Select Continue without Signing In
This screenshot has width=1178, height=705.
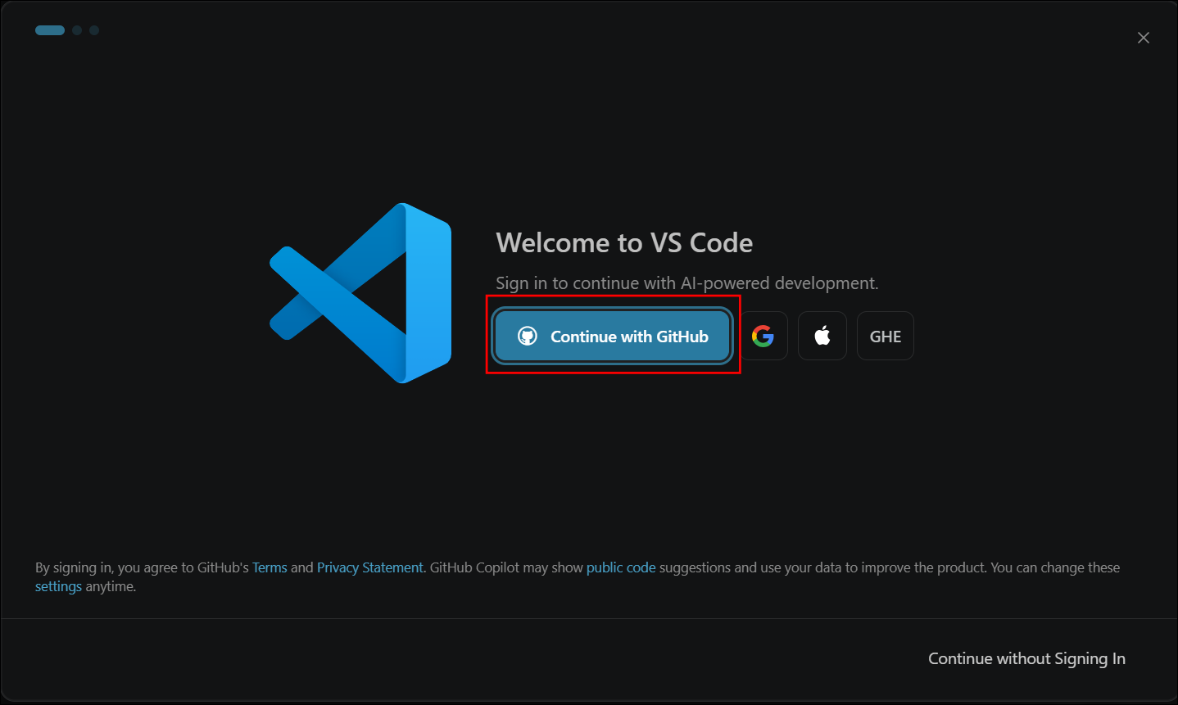click(1026, 658)
